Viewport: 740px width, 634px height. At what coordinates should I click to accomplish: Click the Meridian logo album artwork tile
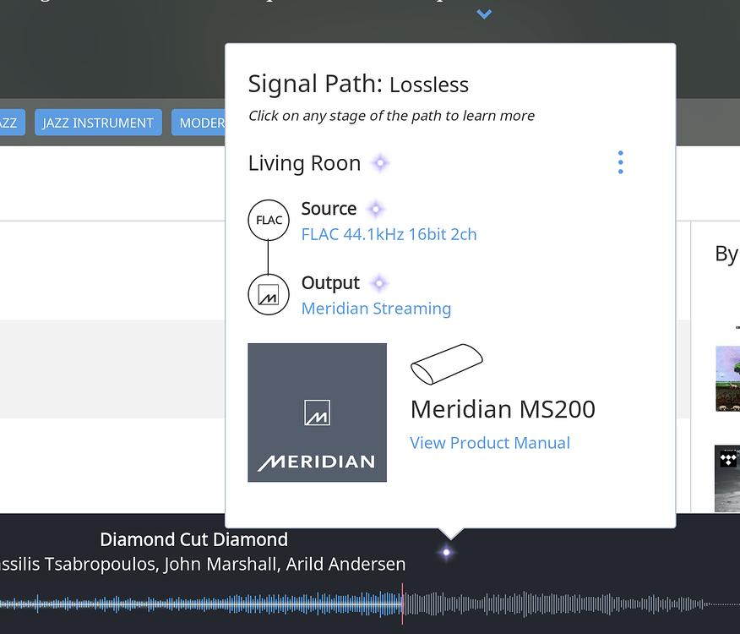pyautogui.click(x=317, y=412)
